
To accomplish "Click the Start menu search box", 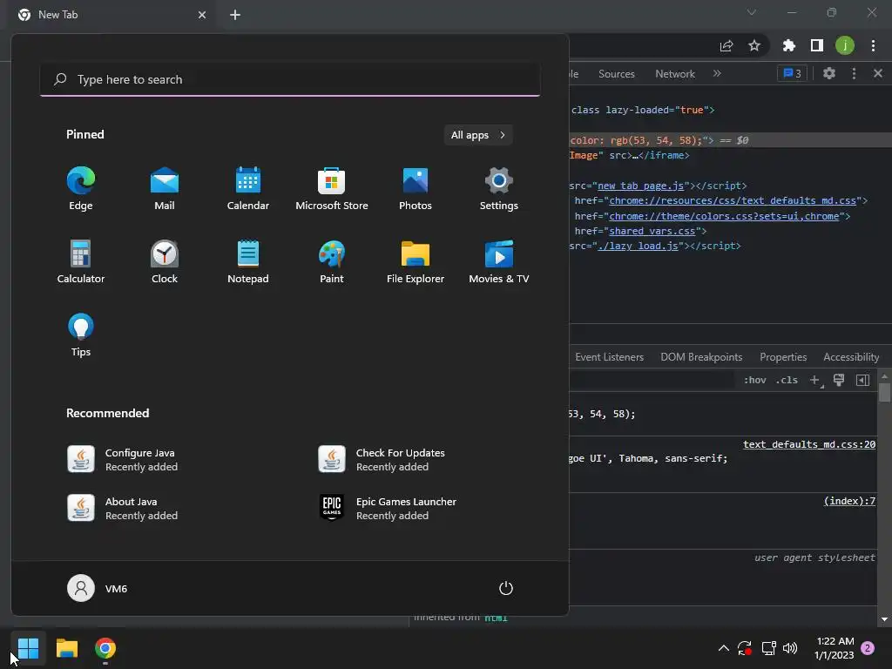I will click(290, 79).
